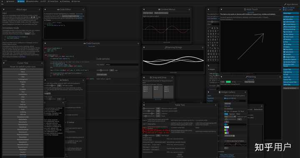
Task: Select the Second radio button in Widget Gallery
Action: point(234,111)
